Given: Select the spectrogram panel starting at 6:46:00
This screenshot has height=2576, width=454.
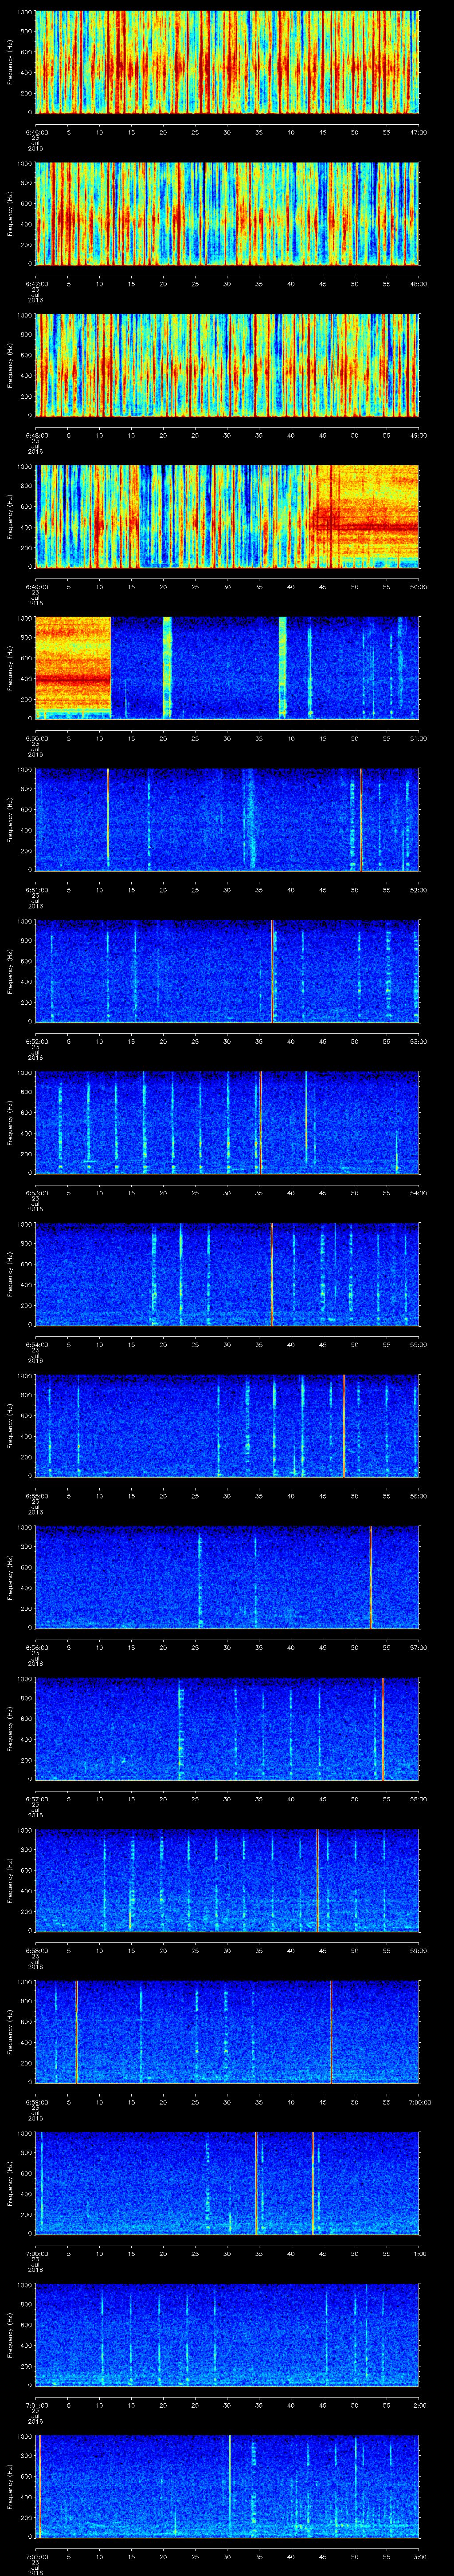Looking at the screenshot, I should [227, 62].
